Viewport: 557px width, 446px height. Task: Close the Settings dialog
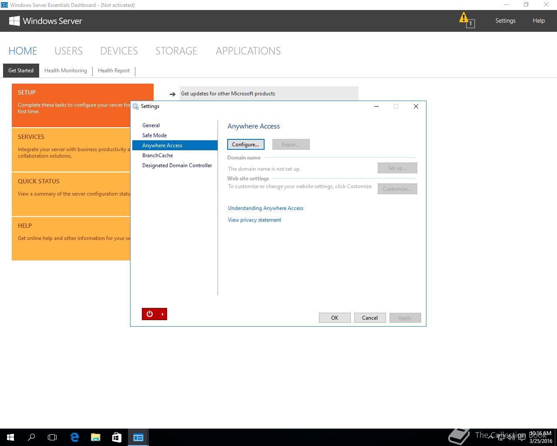pyautogui.click(x=416, y=106)
